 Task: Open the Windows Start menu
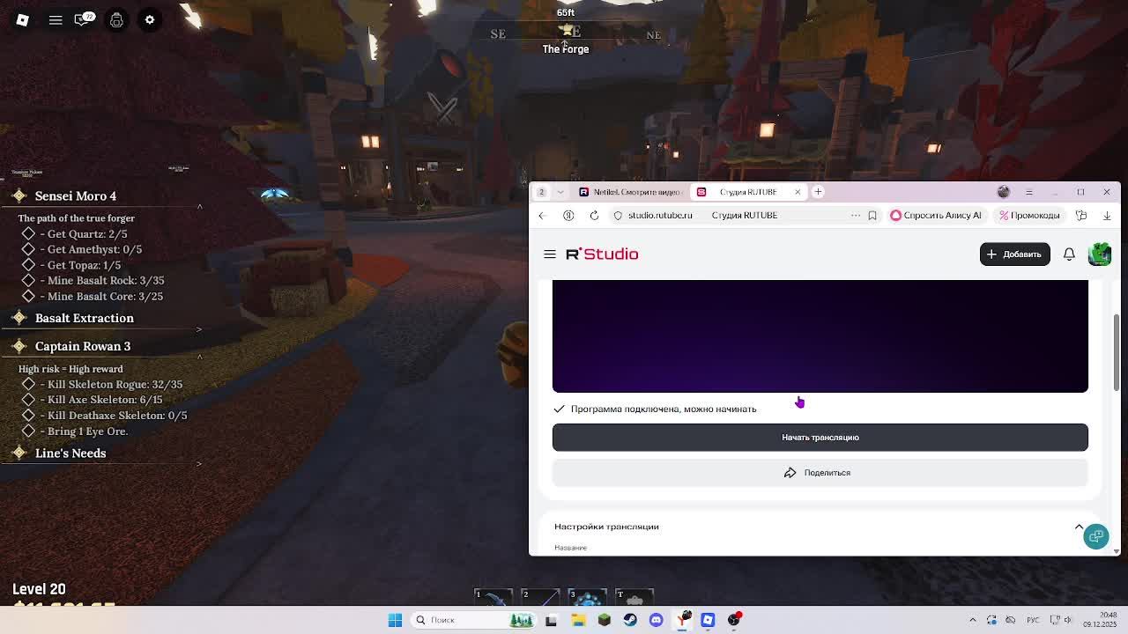[395, 620]
